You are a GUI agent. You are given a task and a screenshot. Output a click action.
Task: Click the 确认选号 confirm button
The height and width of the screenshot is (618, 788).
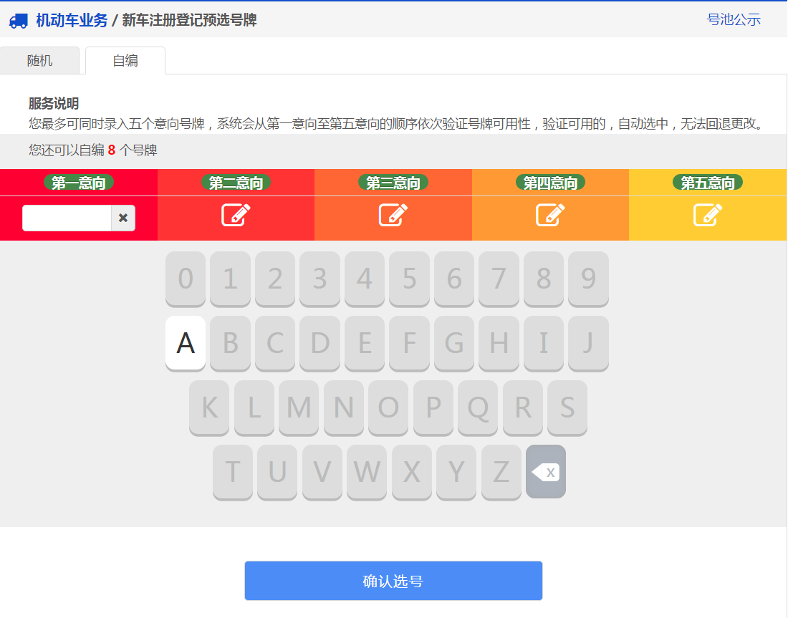(393, 581)
